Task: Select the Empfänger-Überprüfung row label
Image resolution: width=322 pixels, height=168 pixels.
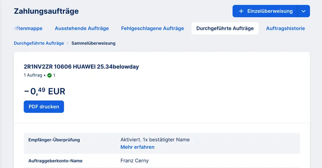Action: (x=54, y=140)
